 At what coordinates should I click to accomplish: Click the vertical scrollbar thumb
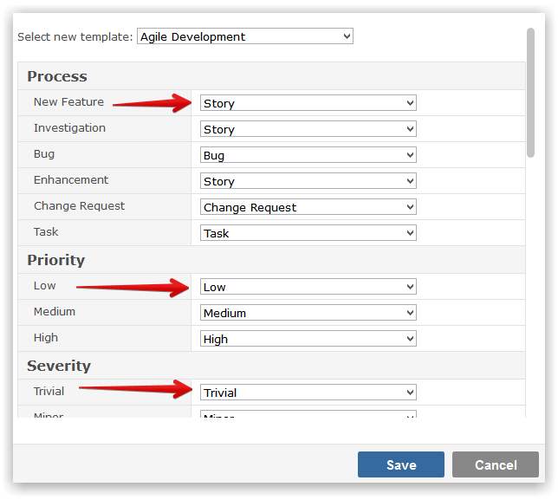[530, 93]
